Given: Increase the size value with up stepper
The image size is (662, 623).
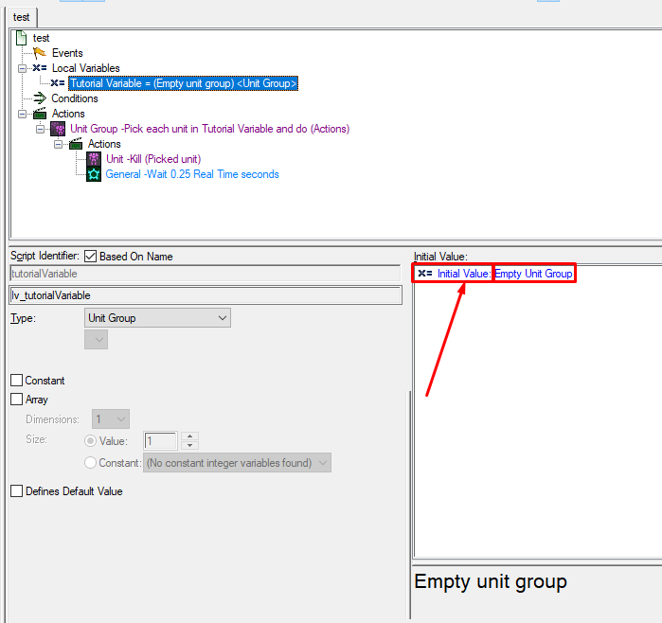Looking at the screenshot, I should pyautogui.click(x=190, y=436).
